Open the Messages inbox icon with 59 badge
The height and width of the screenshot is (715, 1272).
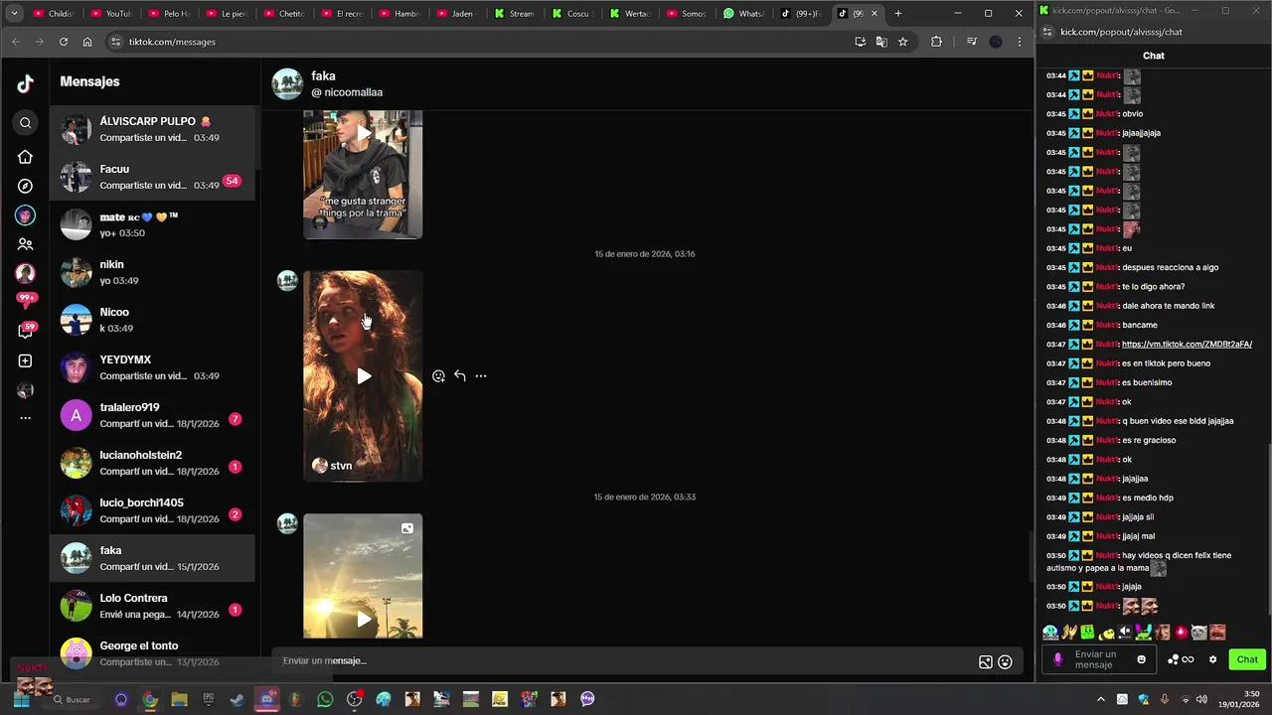(26, 330)
